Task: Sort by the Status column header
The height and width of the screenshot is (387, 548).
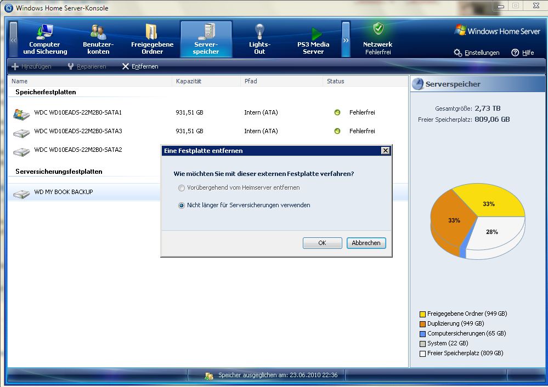Action: (x=365, y=81)
